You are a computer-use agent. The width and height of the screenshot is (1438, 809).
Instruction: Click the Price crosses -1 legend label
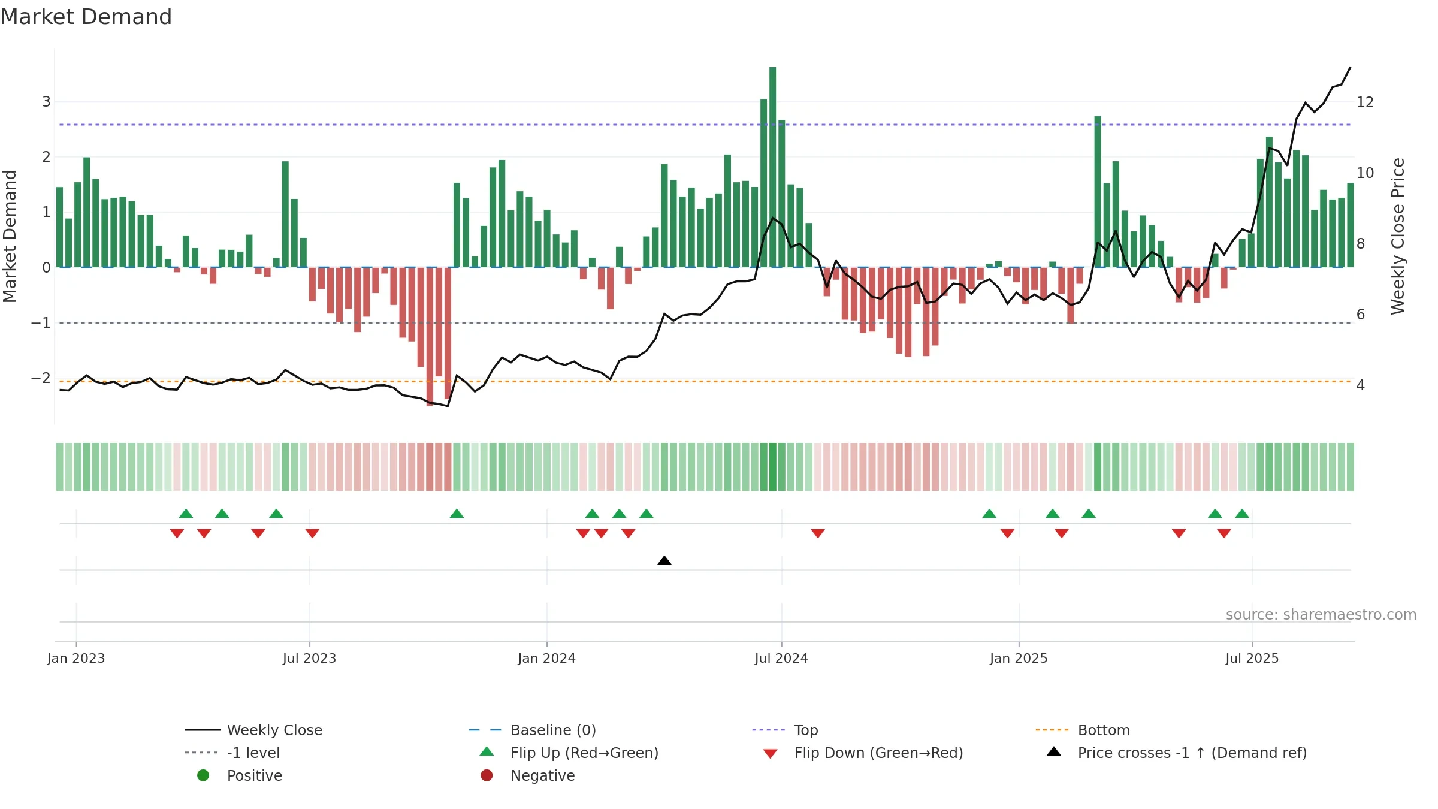pyautogui.click(x=1192, y=753)
